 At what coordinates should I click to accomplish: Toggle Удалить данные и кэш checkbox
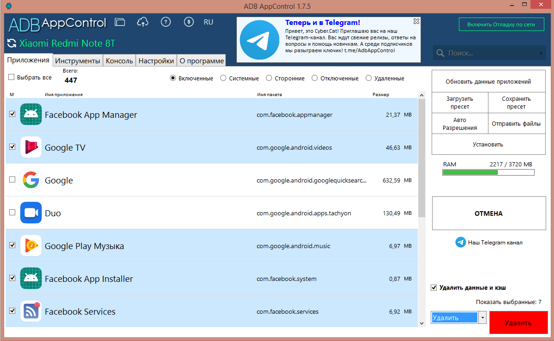(434, 287)
